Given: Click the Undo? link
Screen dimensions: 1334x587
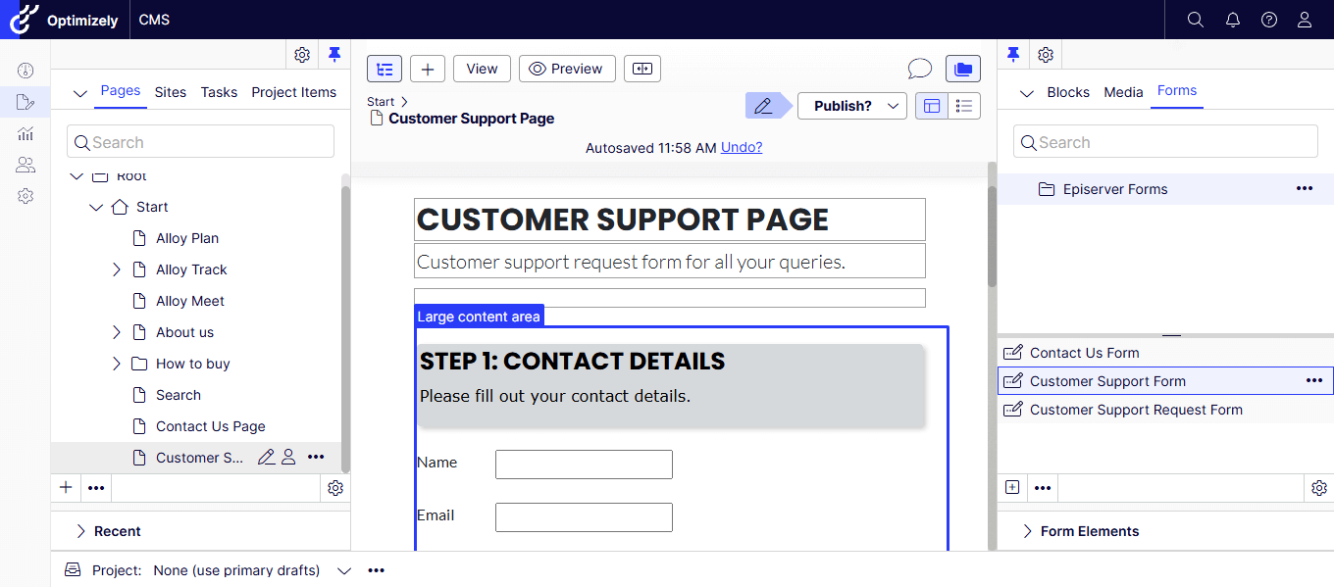Looking at the screenshot, I should pos(741,148).
